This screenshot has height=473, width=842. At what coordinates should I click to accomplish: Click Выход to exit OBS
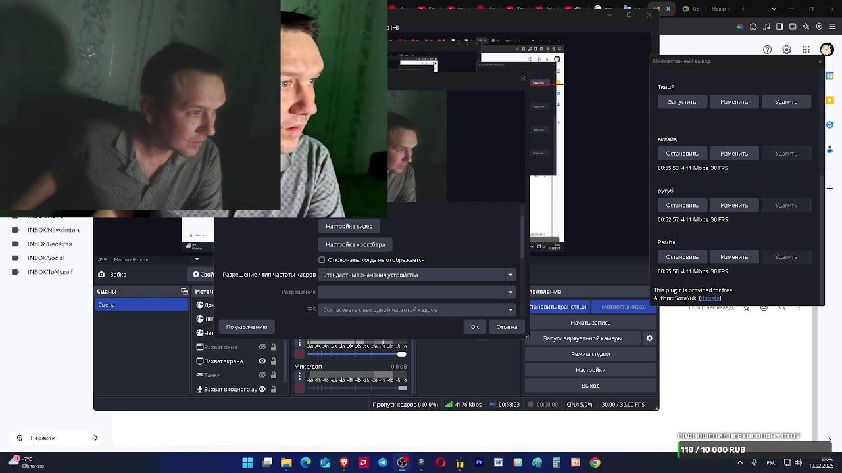(x=591, y=386)
